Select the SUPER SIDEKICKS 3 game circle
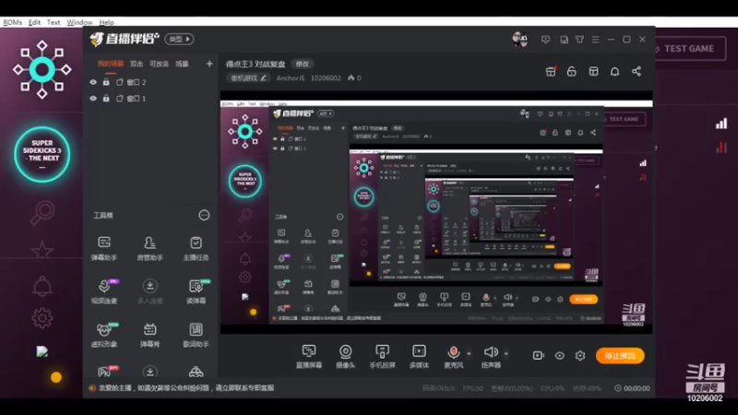 pos(42,154)
